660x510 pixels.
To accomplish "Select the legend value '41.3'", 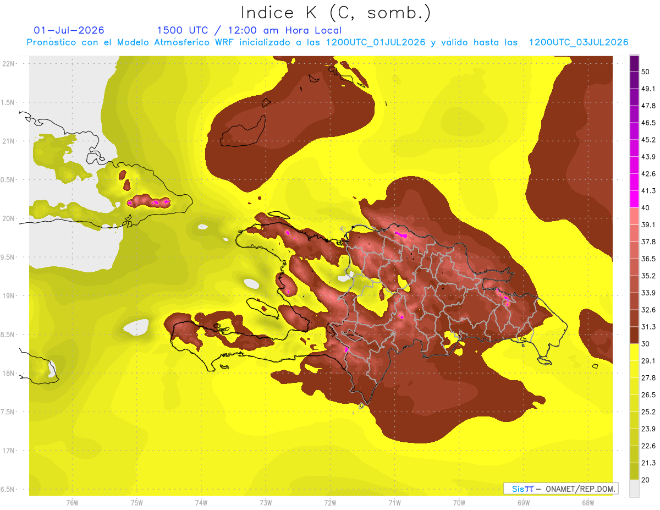I will click(648, 191).
